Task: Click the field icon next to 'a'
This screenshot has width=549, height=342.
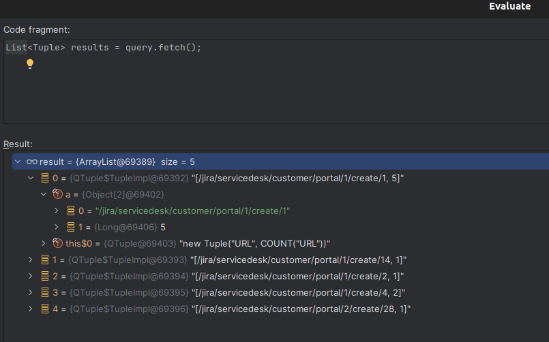Action: (57, 194)
